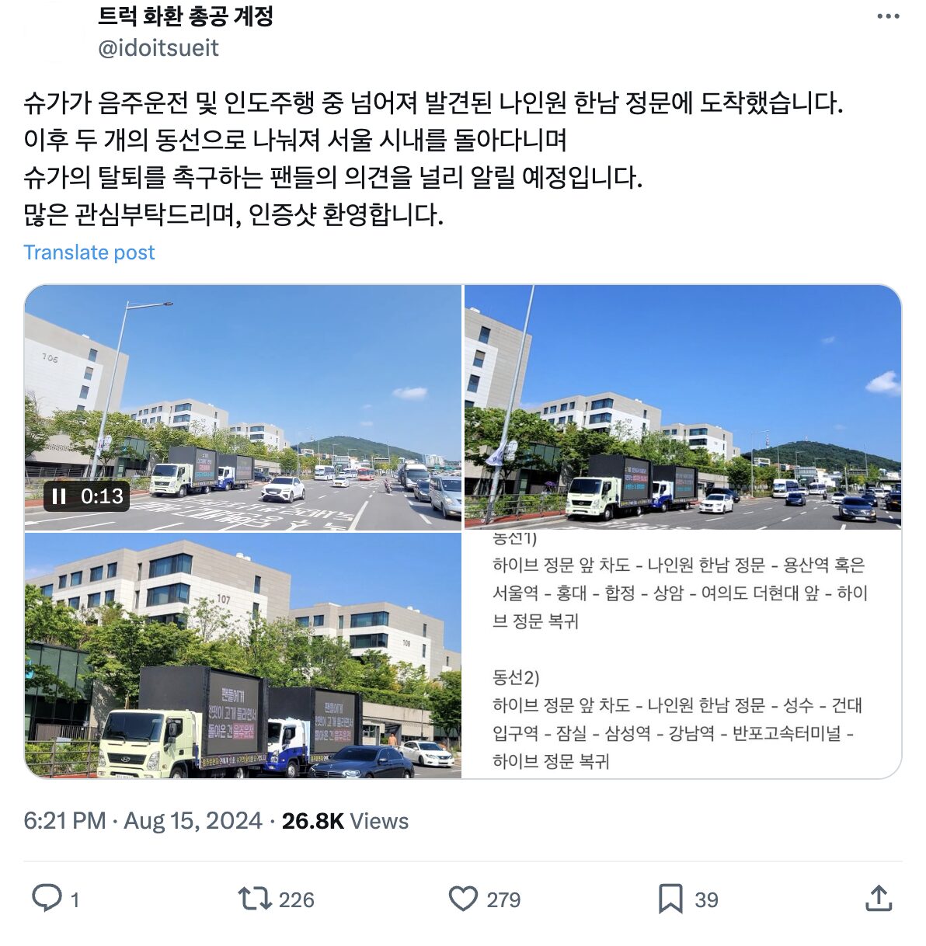The height and width of the screenshot is (946, 926).
Task: Click the 226 repost count
Action: click(x=297, y=899)
